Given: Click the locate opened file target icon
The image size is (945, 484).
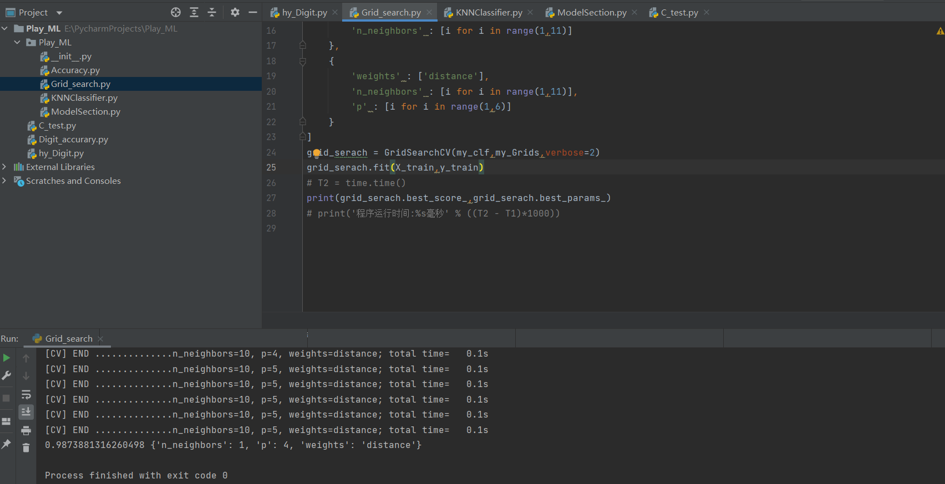Looking at the screenshot, I should coord(176,12).
